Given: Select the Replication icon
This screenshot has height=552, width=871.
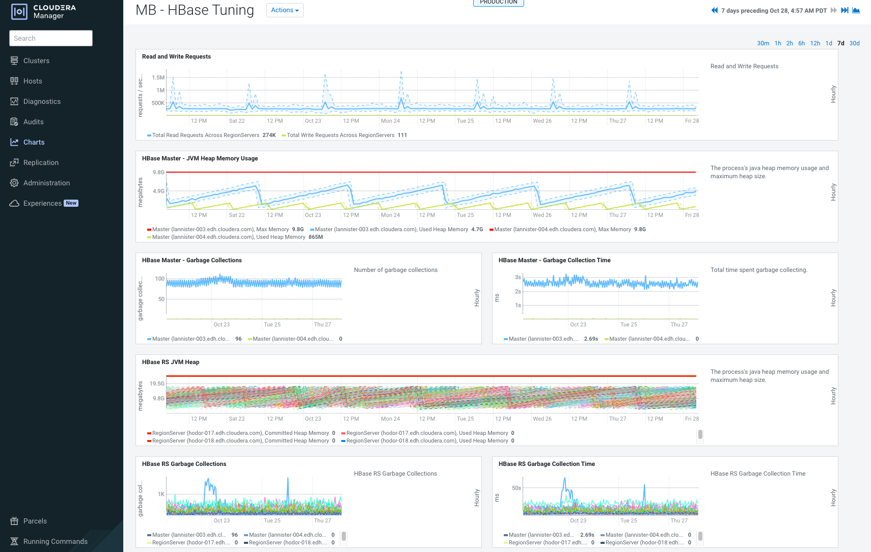Looking at the screenshot, I should pos(14,162).
